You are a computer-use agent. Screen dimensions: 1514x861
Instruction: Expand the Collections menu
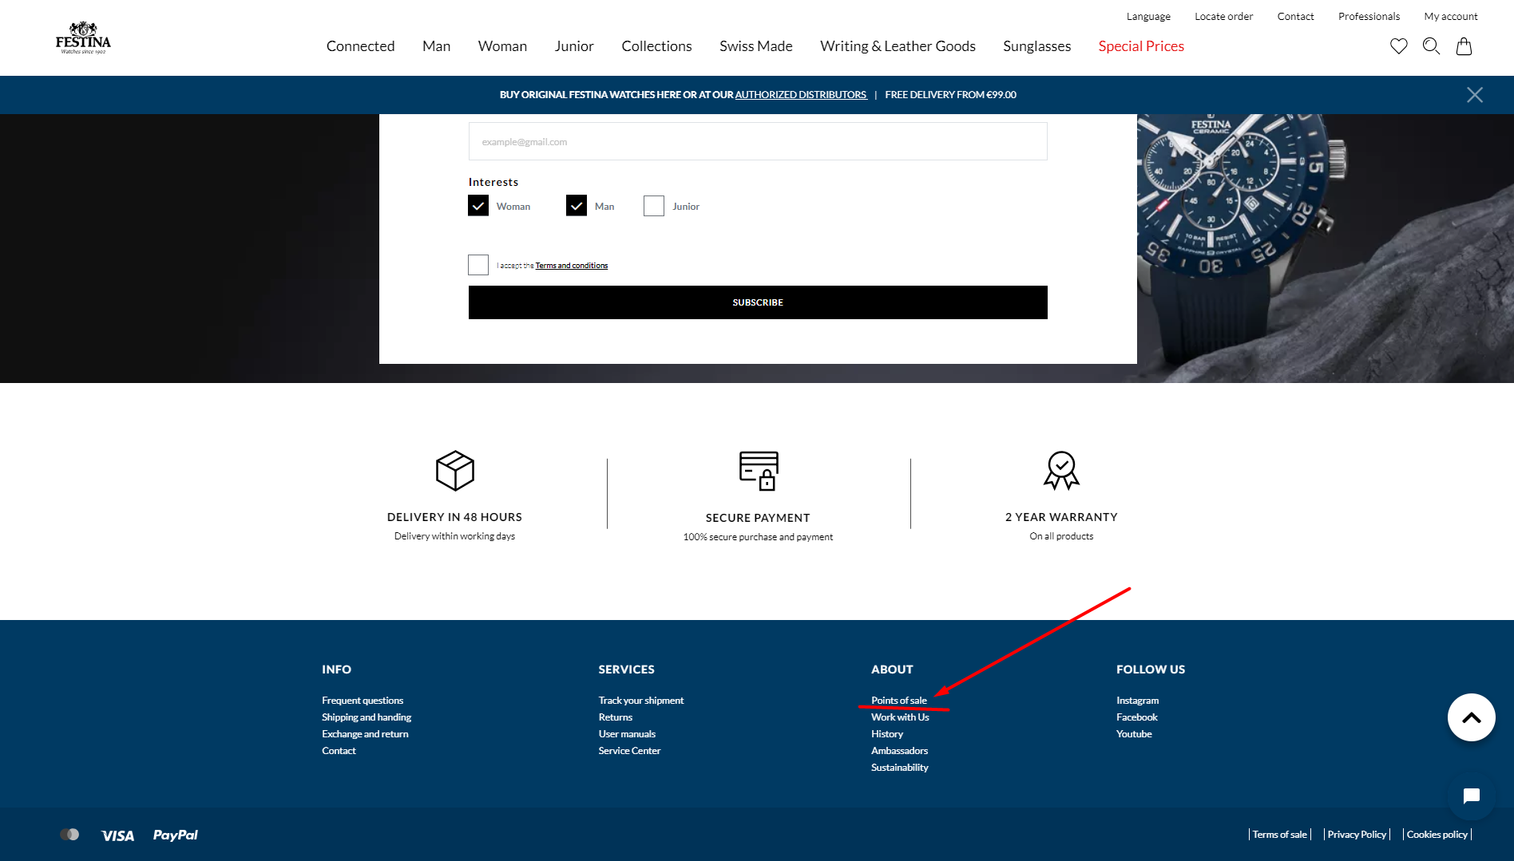point(656,46)
